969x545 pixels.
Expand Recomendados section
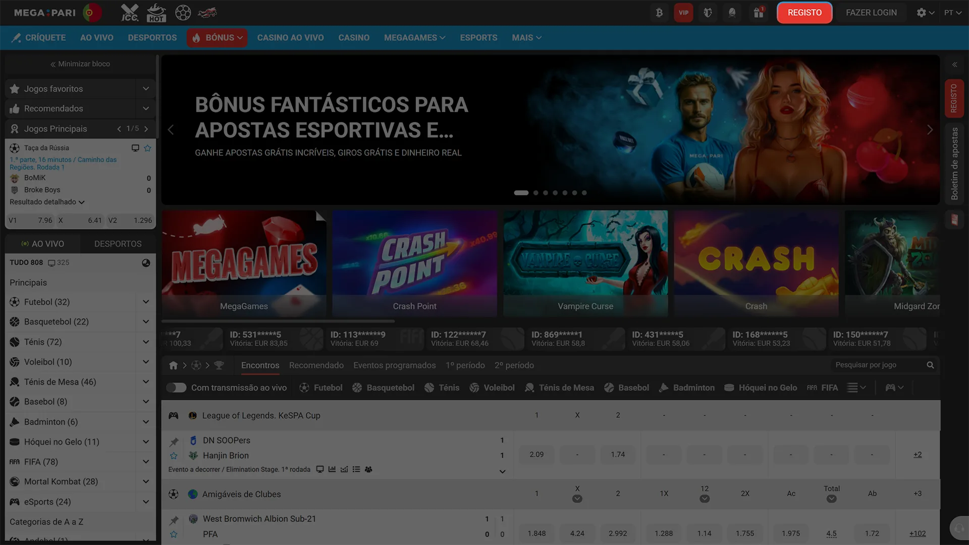(x=146, y=108)
